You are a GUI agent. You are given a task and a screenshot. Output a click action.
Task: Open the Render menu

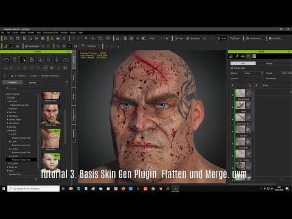click(31, 33)
